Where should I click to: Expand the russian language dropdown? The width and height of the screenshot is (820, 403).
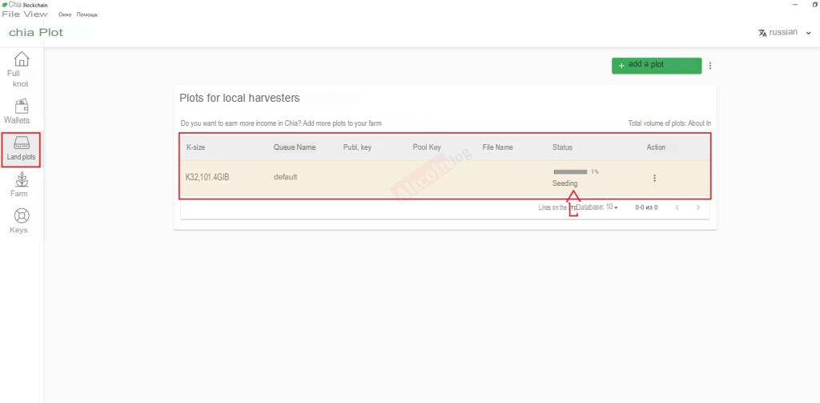point(809,33)
